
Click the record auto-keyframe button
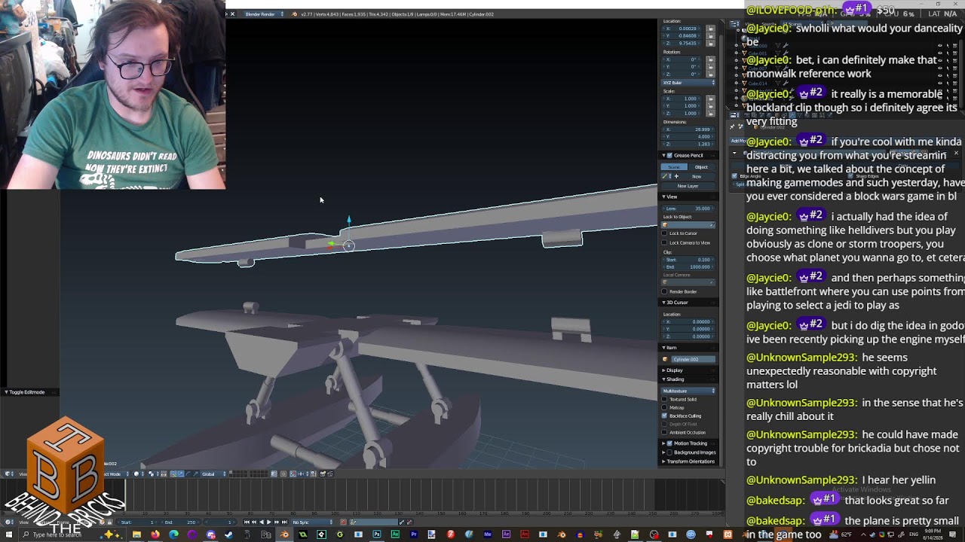pos(343,522)
